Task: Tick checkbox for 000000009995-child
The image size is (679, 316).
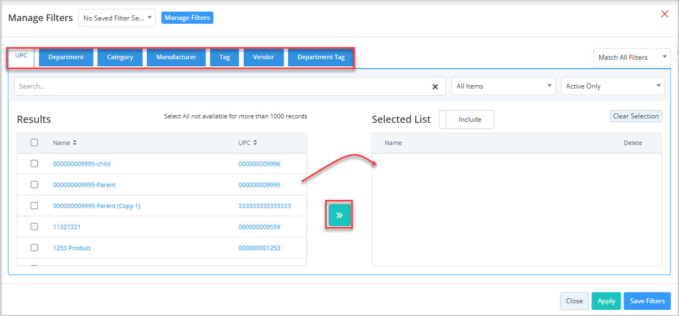Action: pyautogui.click(x=34, y=164)
